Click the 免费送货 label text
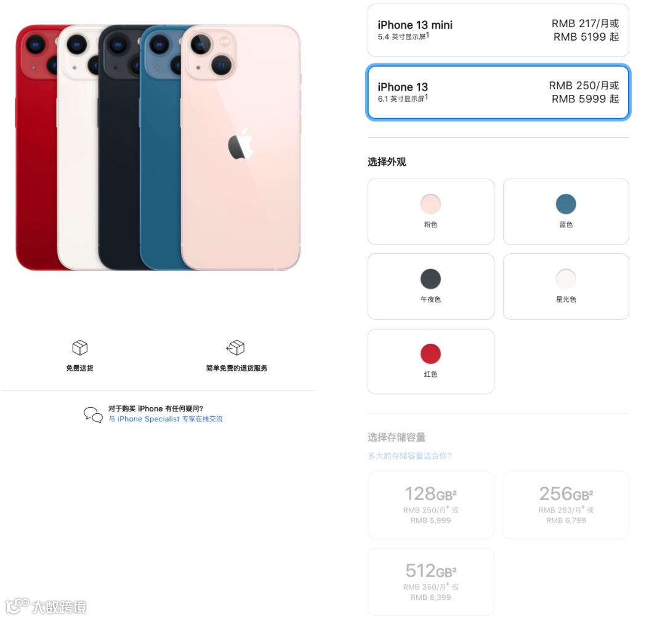The height and width of the screenshot is (619, 665). coord(79,368)
